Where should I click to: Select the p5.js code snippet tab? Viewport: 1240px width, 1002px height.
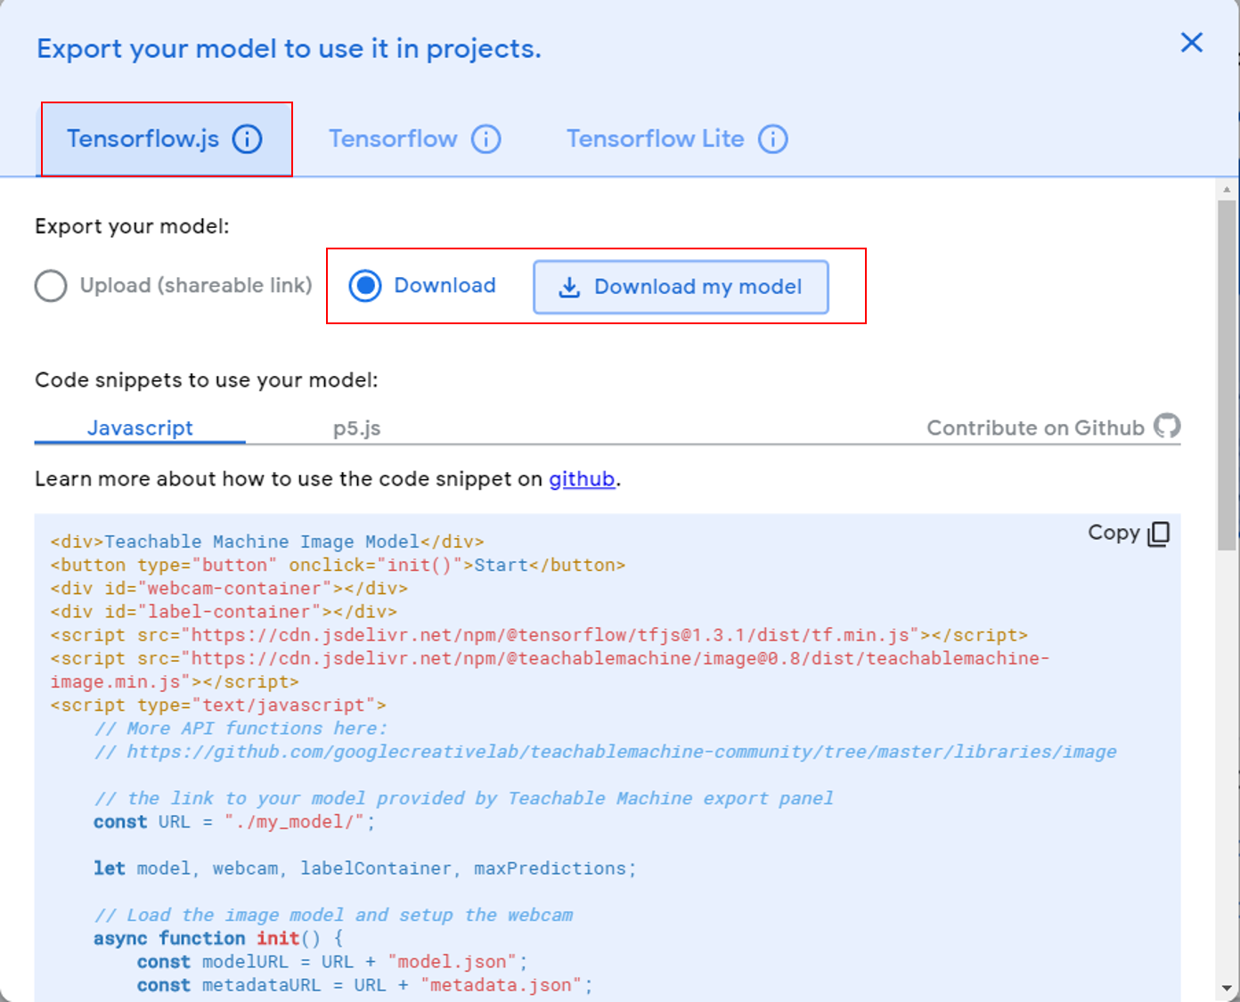pos(357,428)
